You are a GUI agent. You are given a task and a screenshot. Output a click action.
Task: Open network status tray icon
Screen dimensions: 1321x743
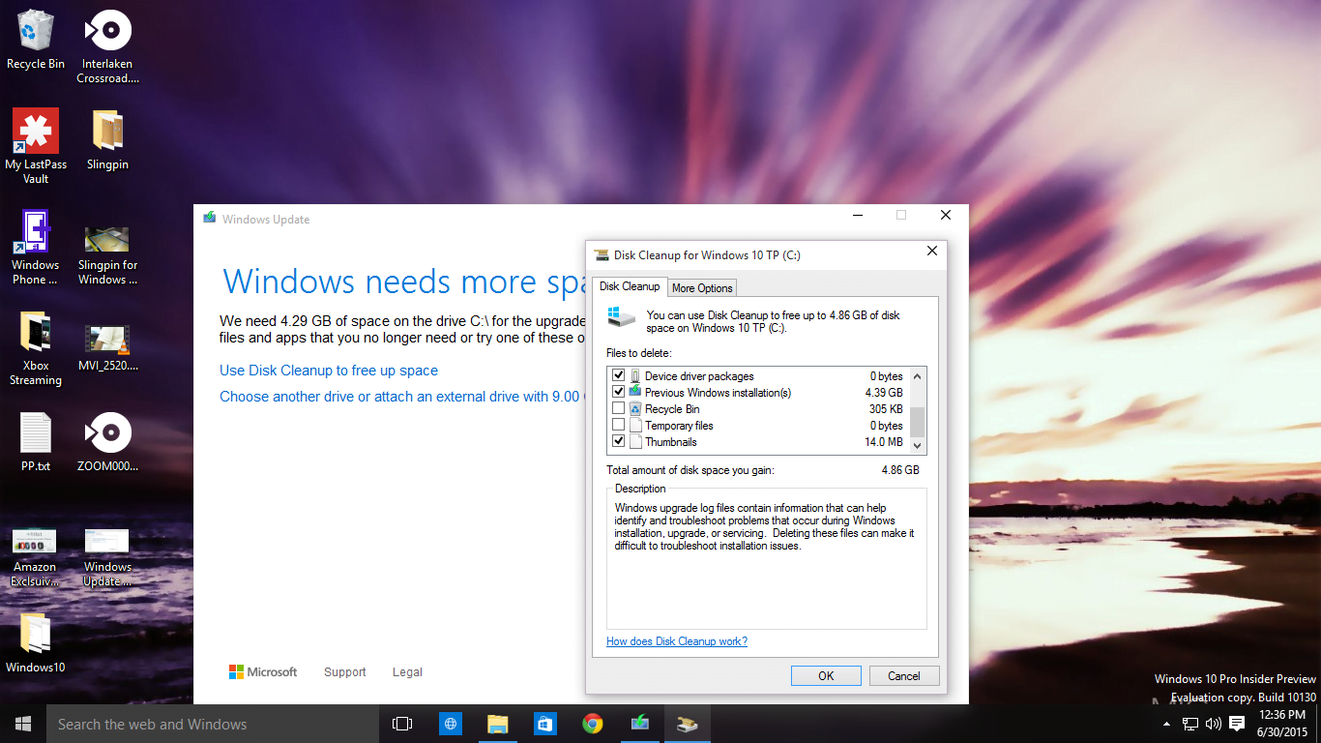pyautogui.click(x=1190, y=724)
